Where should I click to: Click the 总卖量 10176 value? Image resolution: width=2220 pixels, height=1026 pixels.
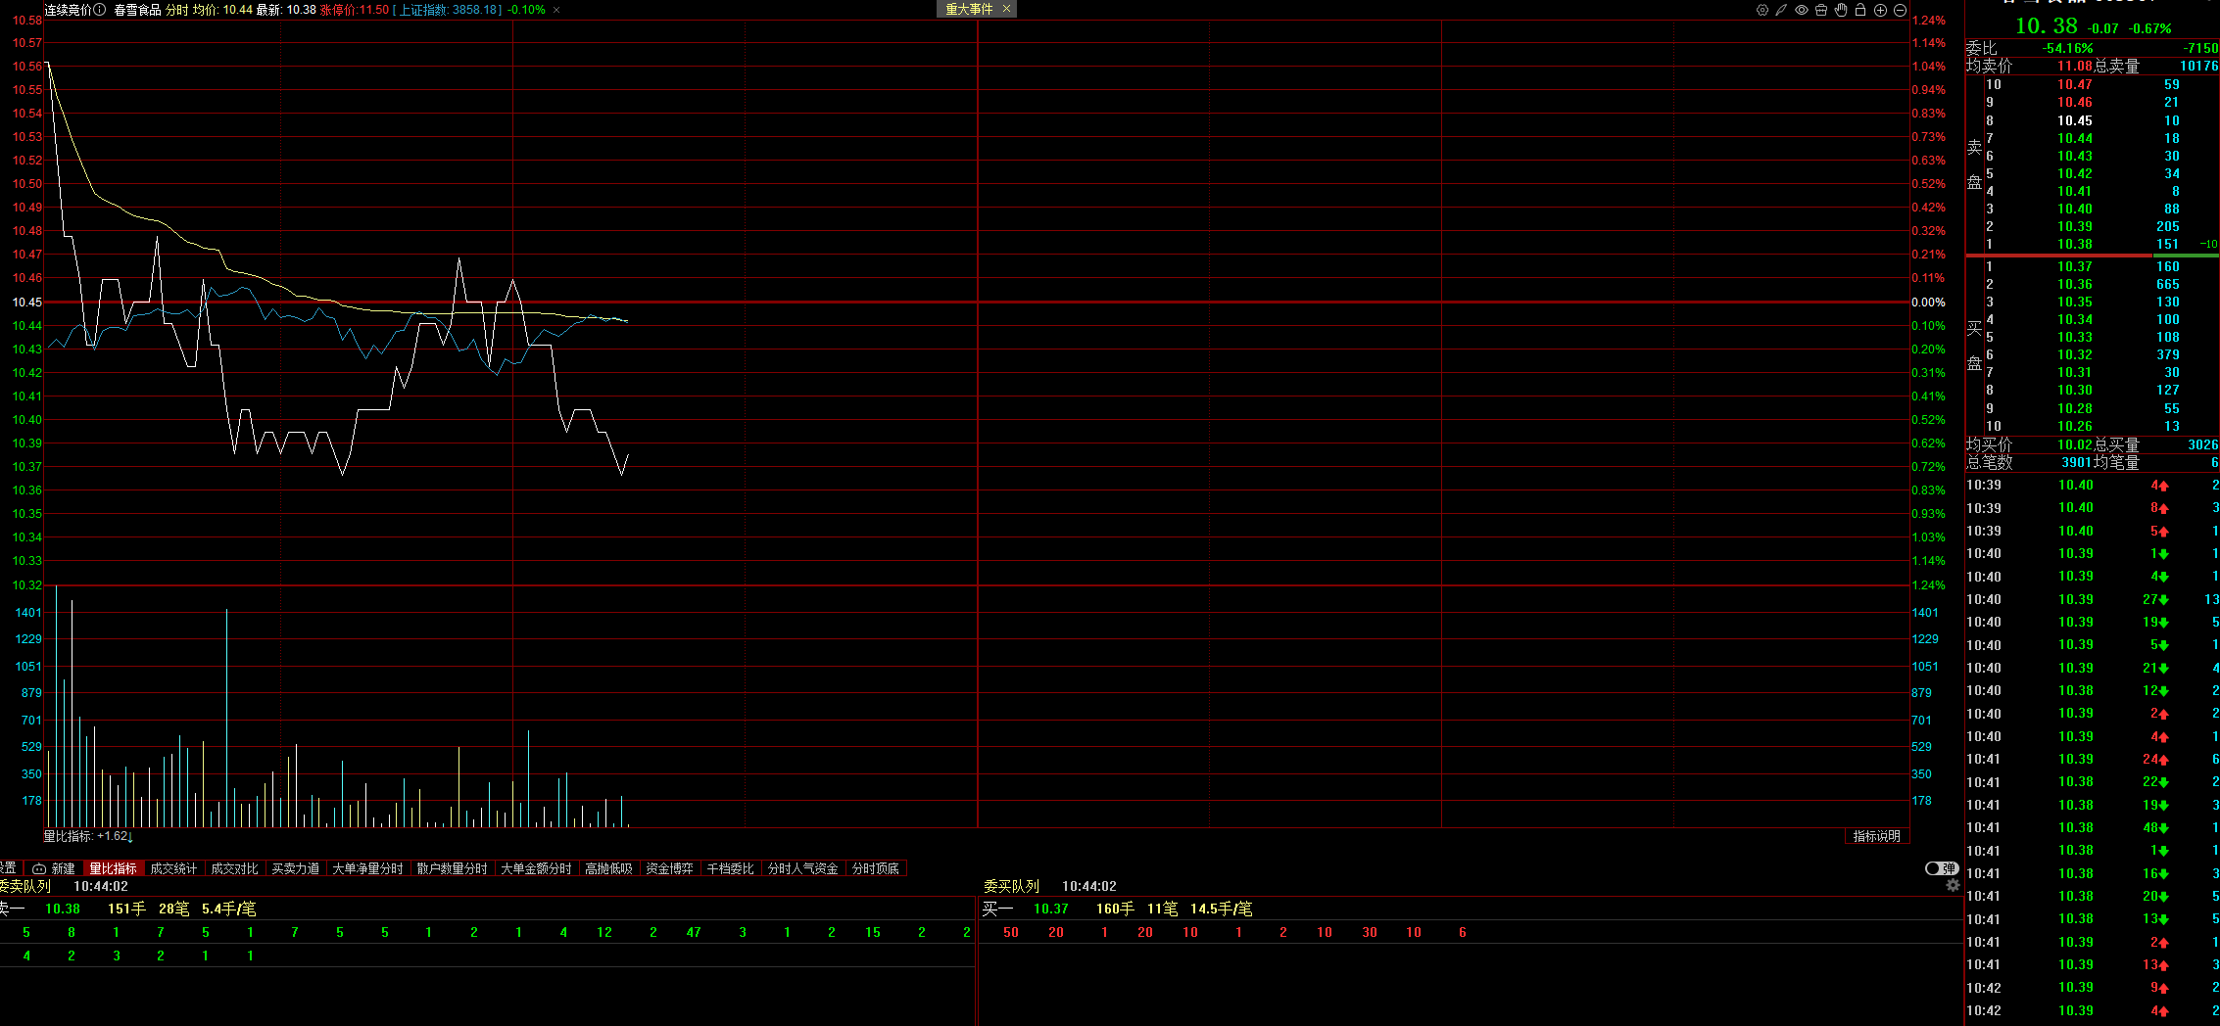click(x=2198, y=66)
